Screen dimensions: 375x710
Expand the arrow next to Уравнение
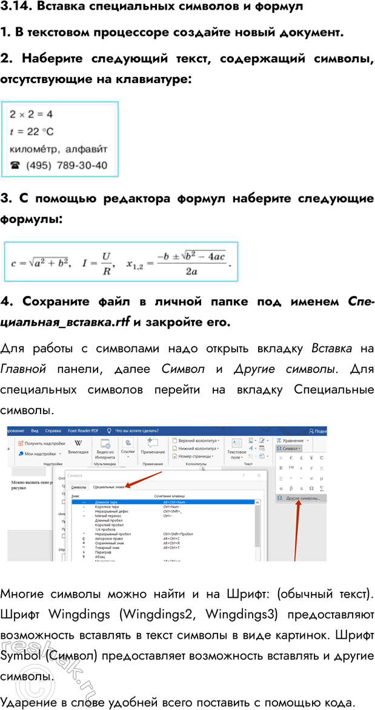(x=308, y=440)
